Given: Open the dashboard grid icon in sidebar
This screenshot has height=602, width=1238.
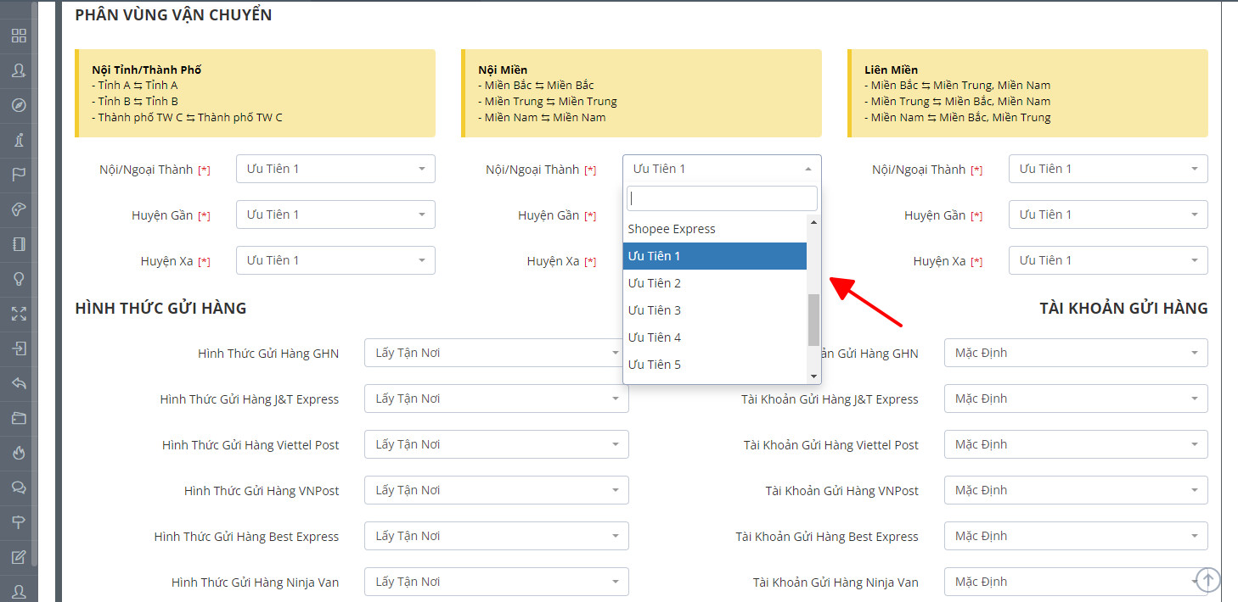Looking at the screenshot, I should tap(19, 36).
